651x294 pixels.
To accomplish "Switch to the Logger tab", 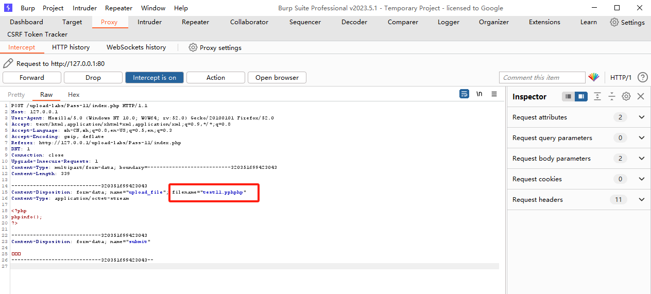I will pos(449,22).
